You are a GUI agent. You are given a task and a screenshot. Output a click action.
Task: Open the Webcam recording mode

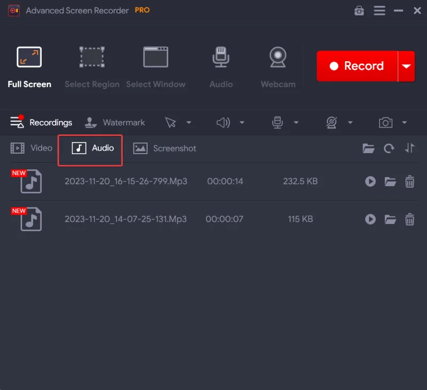tap(278, 63)
